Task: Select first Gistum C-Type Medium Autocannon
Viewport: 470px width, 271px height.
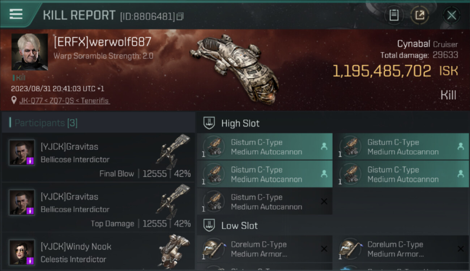Action: (265, 147)
